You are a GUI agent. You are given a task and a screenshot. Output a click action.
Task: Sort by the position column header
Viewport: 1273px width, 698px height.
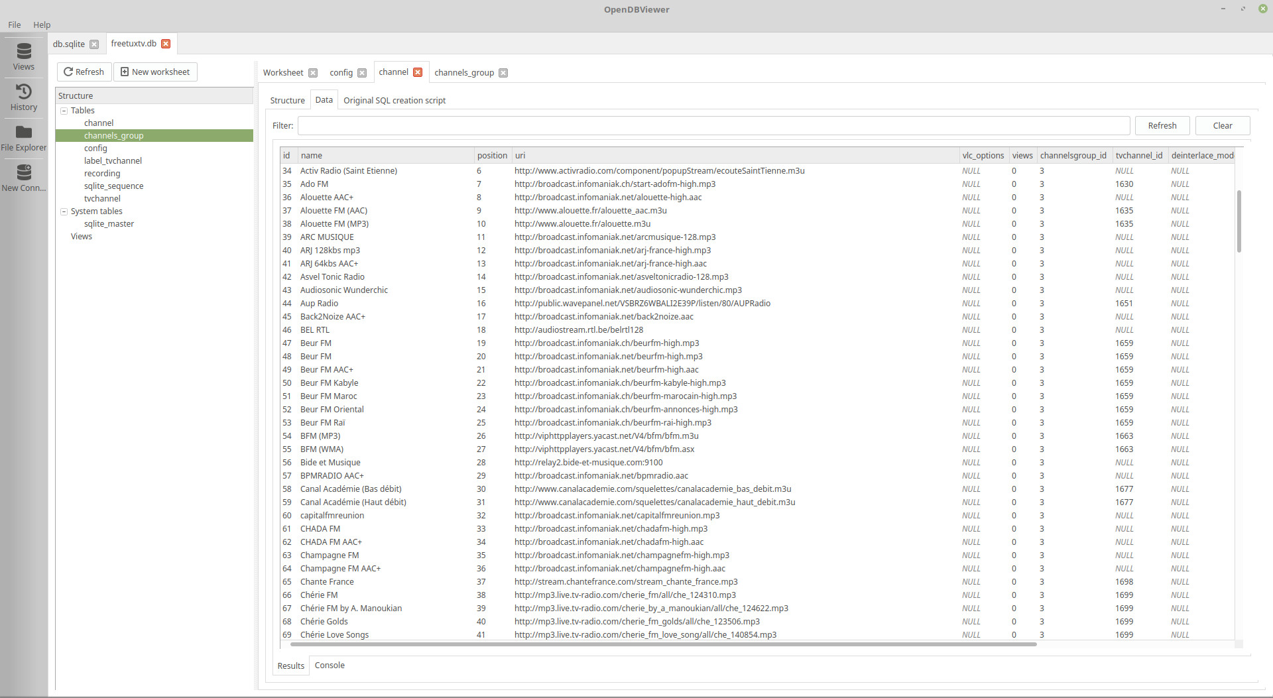[x=493, y=156]
